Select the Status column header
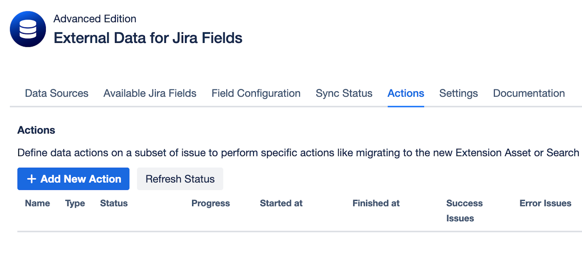Viewport: 582px width, 270px height. point(114,203)
